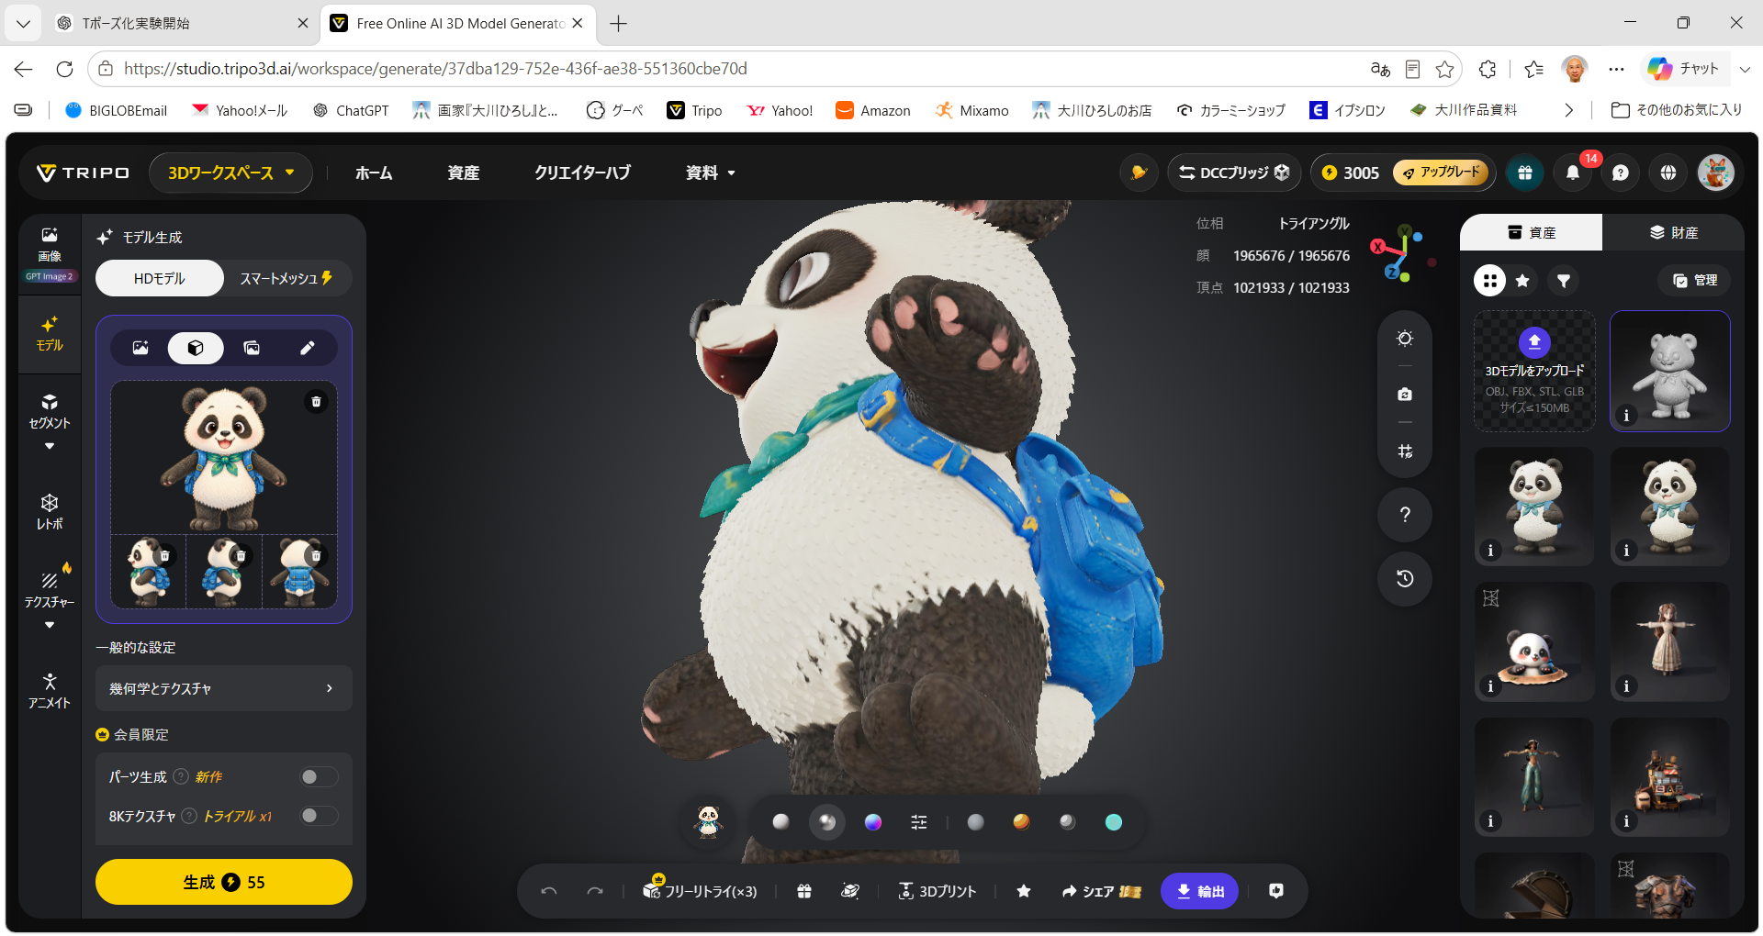Viewport: 1763px width, 936px height.
Task: Select the teal color swatch
Action: tap(1113, 822)
